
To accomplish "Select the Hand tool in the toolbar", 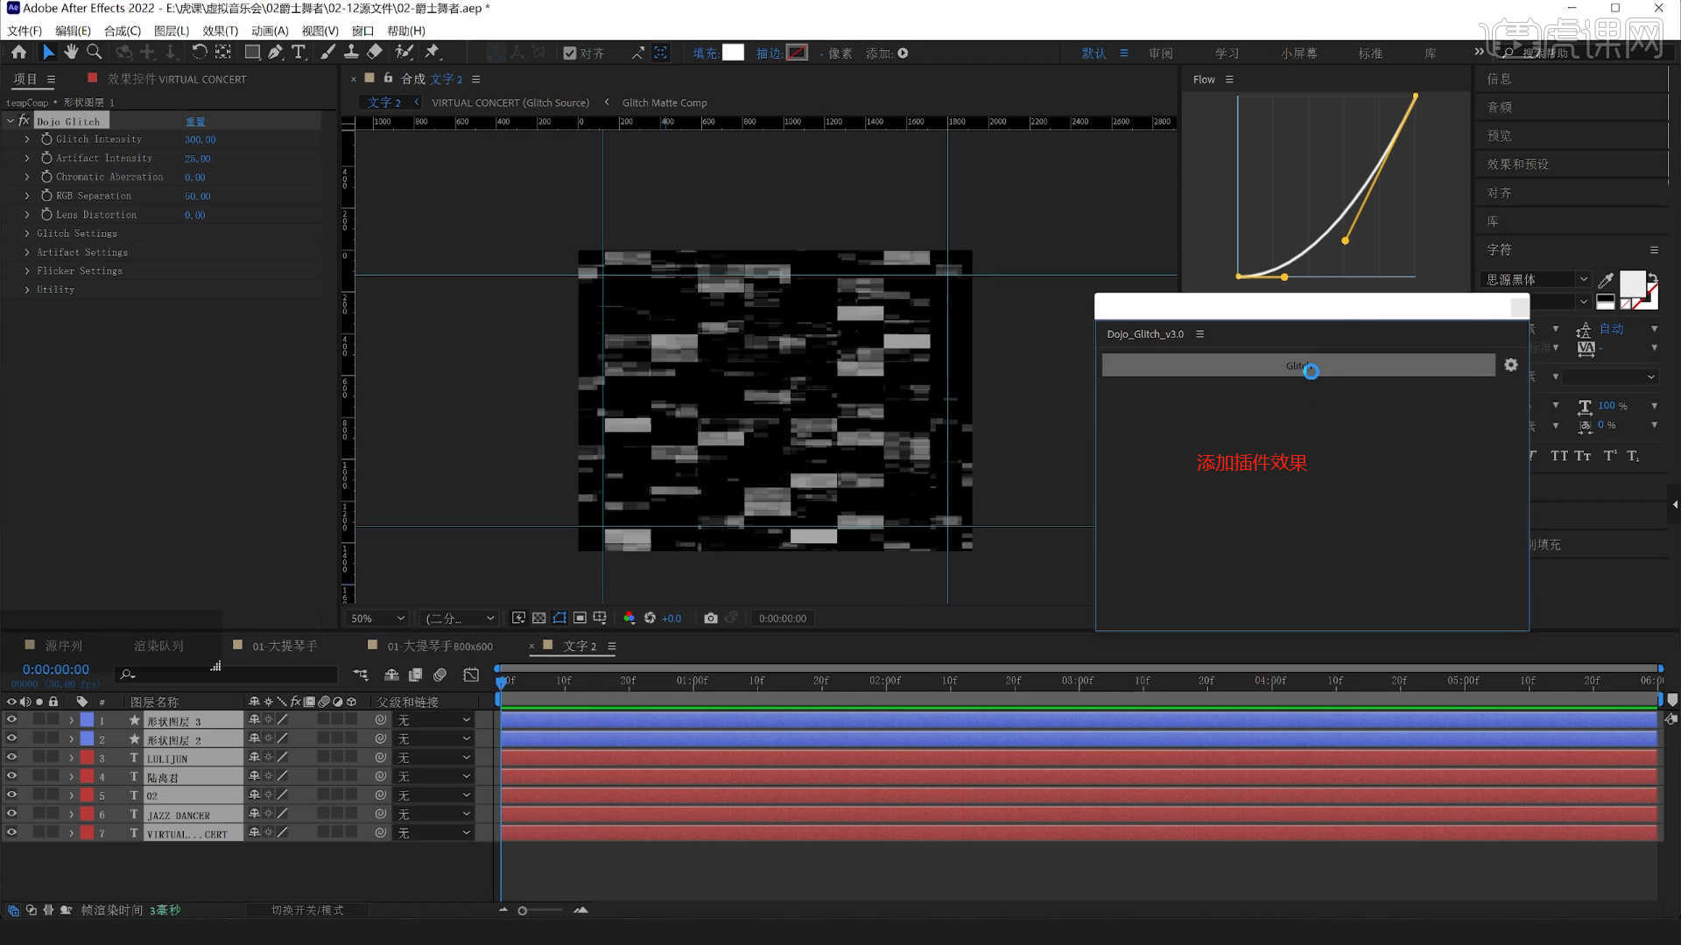I will click(x=71, y=52).
